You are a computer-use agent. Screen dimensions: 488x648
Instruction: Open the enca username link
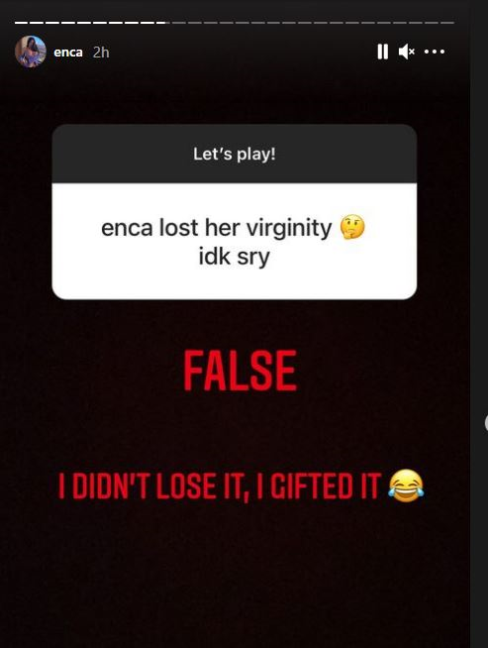[x=68, y=53]
